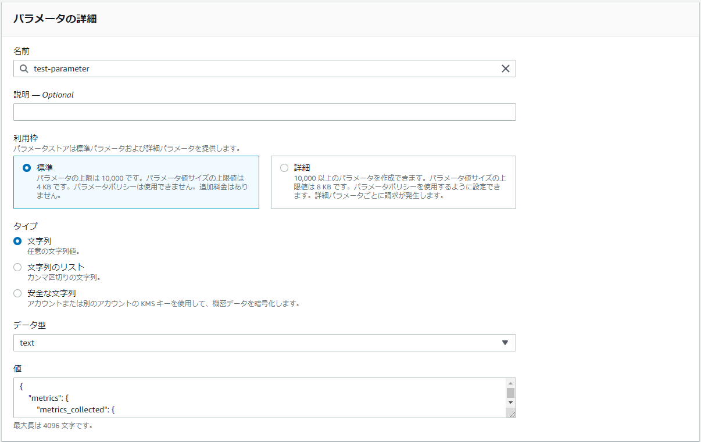
Task: Choose the 安全な文字列 type radio button
Action: (17, 293)
